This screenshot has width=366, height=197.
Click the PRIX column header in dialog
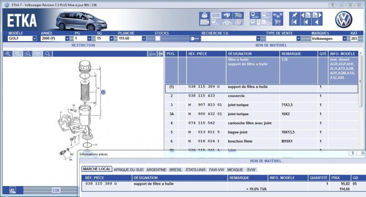pyautogui.click(x=340, y=178)
